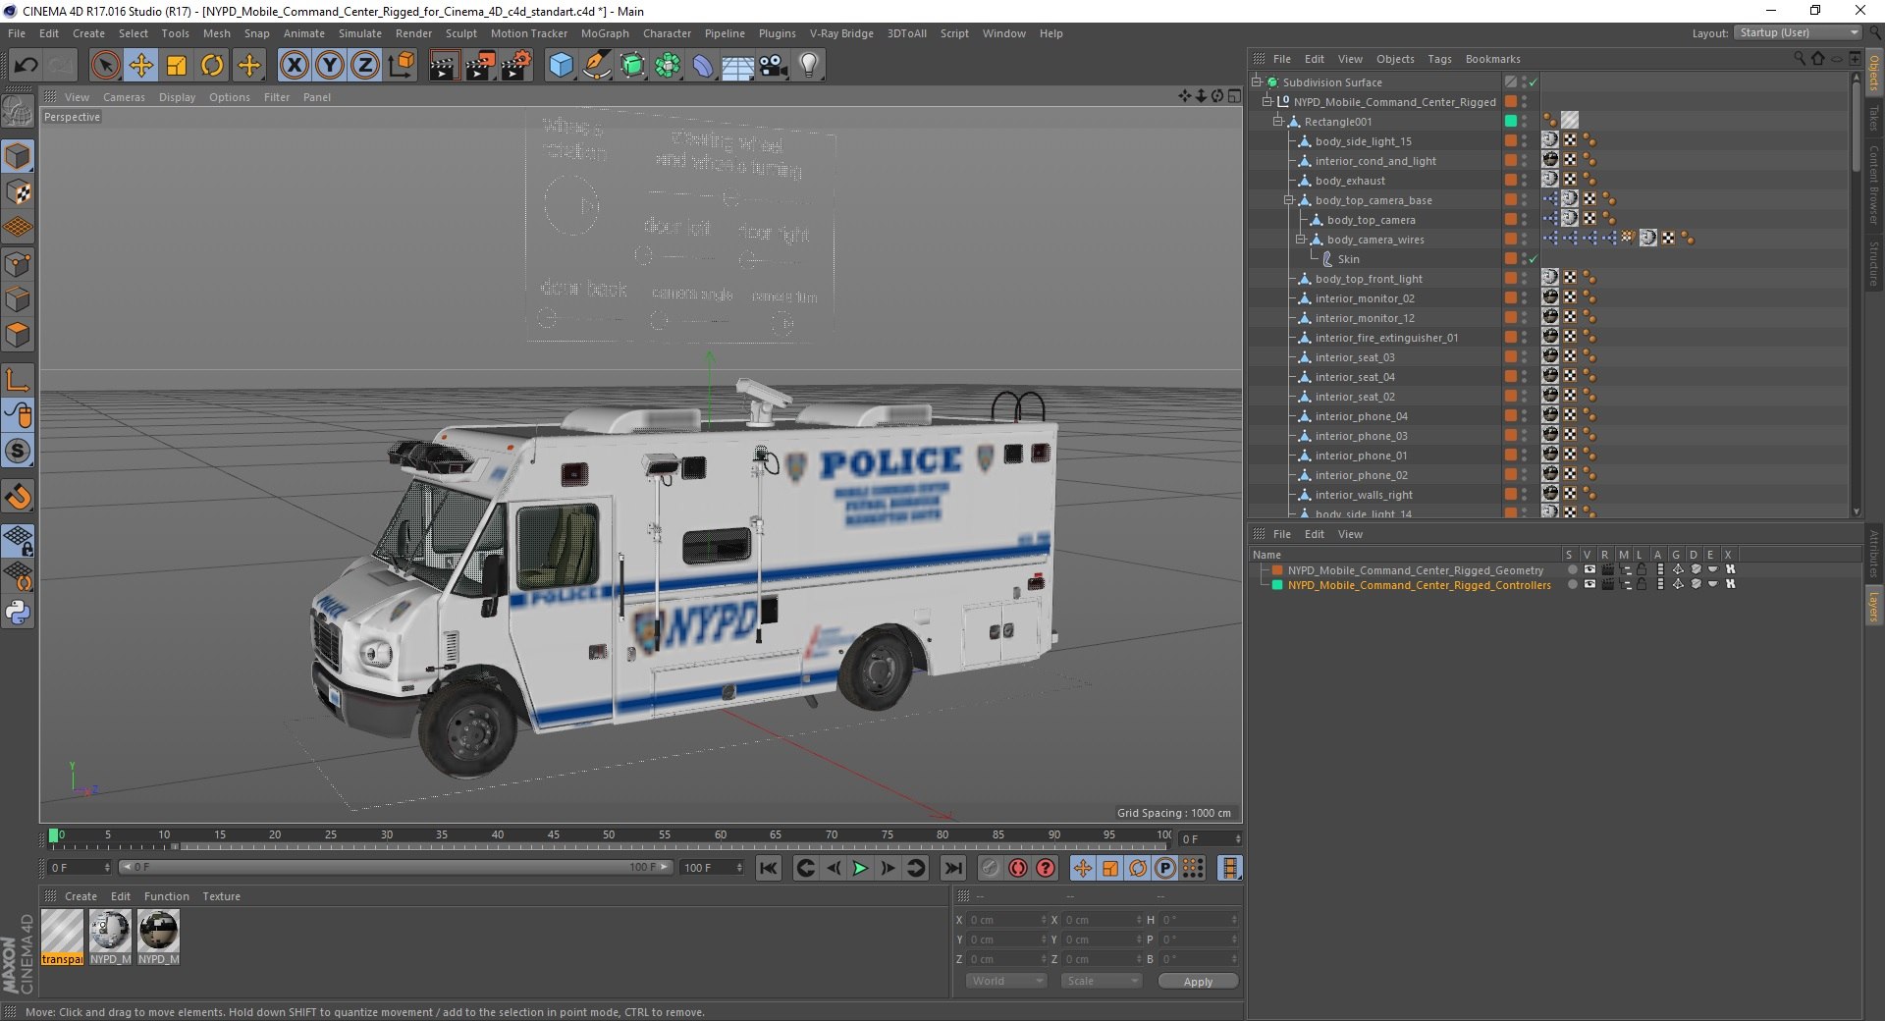Toggle Z axis lock

click(x=365, y=66)
